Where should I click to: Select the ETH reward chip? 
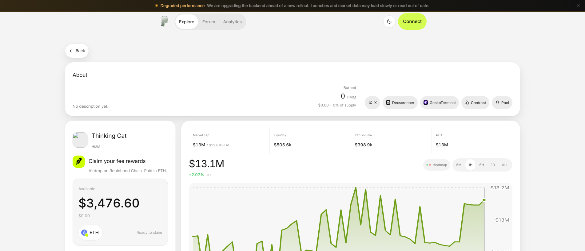[x=90, y=233]
